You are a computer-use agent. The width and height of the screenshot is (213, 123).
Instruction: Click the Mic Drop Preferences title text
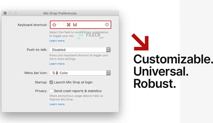coord(60,13)
